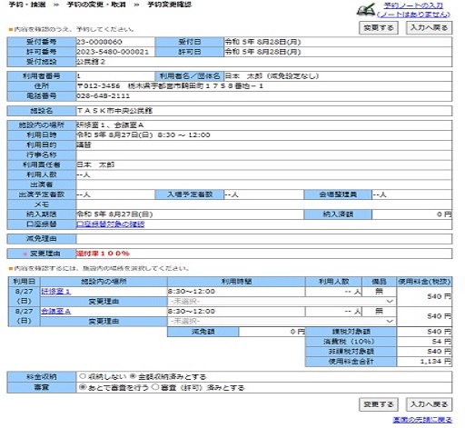Click the notebook icon beside 予約ノートの入力

pos(366,10)
